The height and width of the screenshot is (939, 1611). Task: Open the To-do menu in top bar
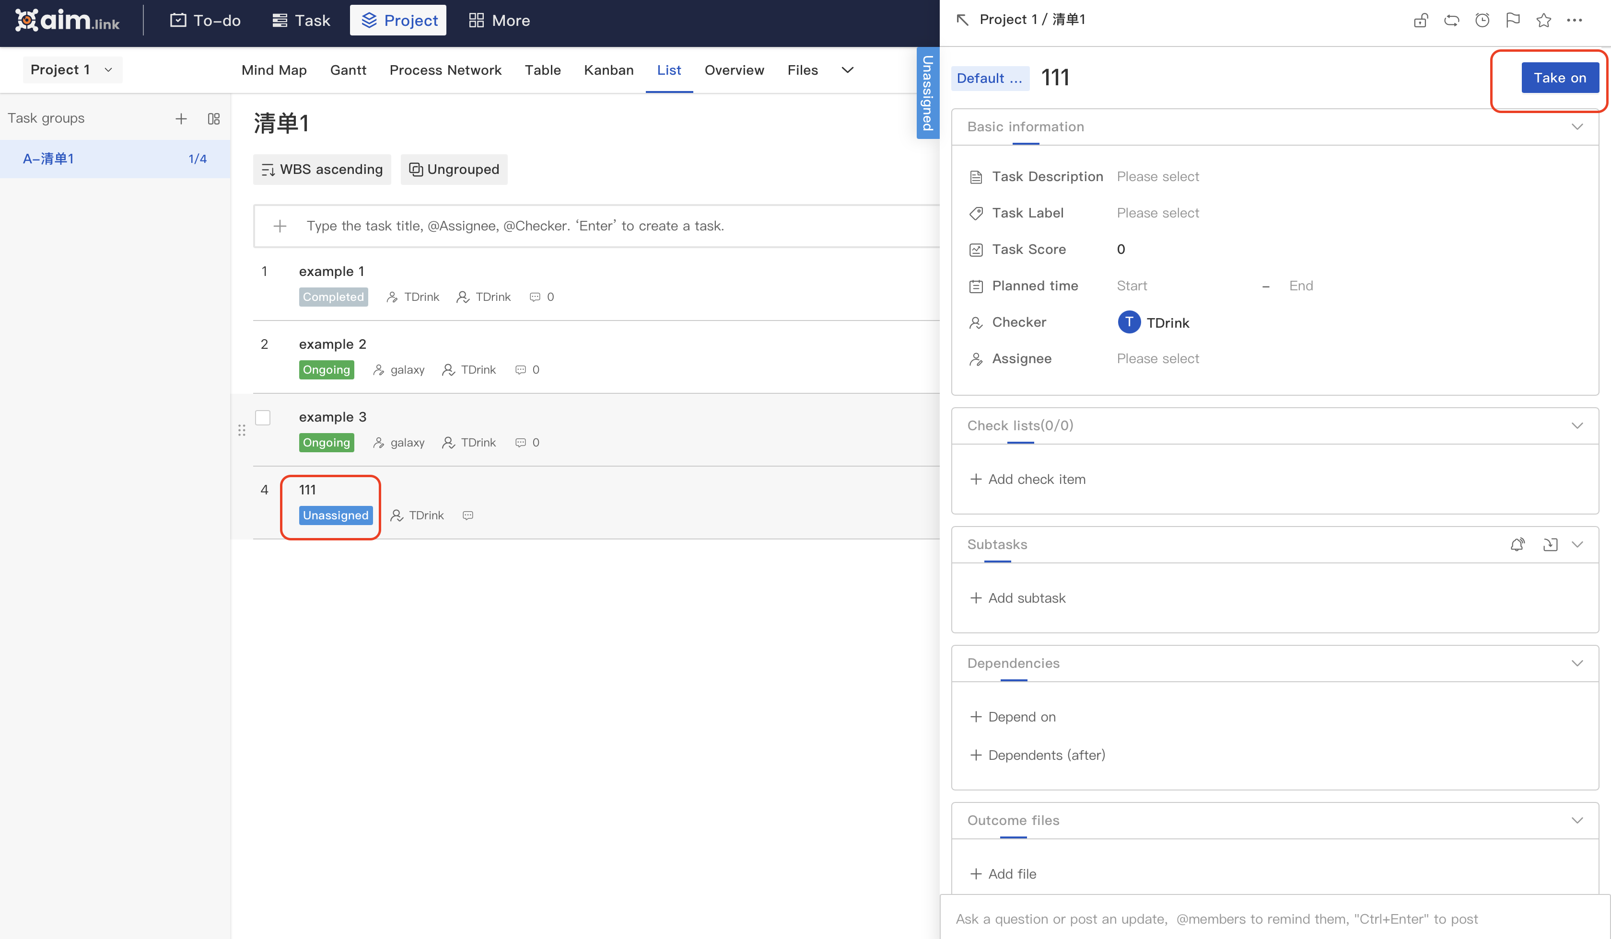point(206,20)
